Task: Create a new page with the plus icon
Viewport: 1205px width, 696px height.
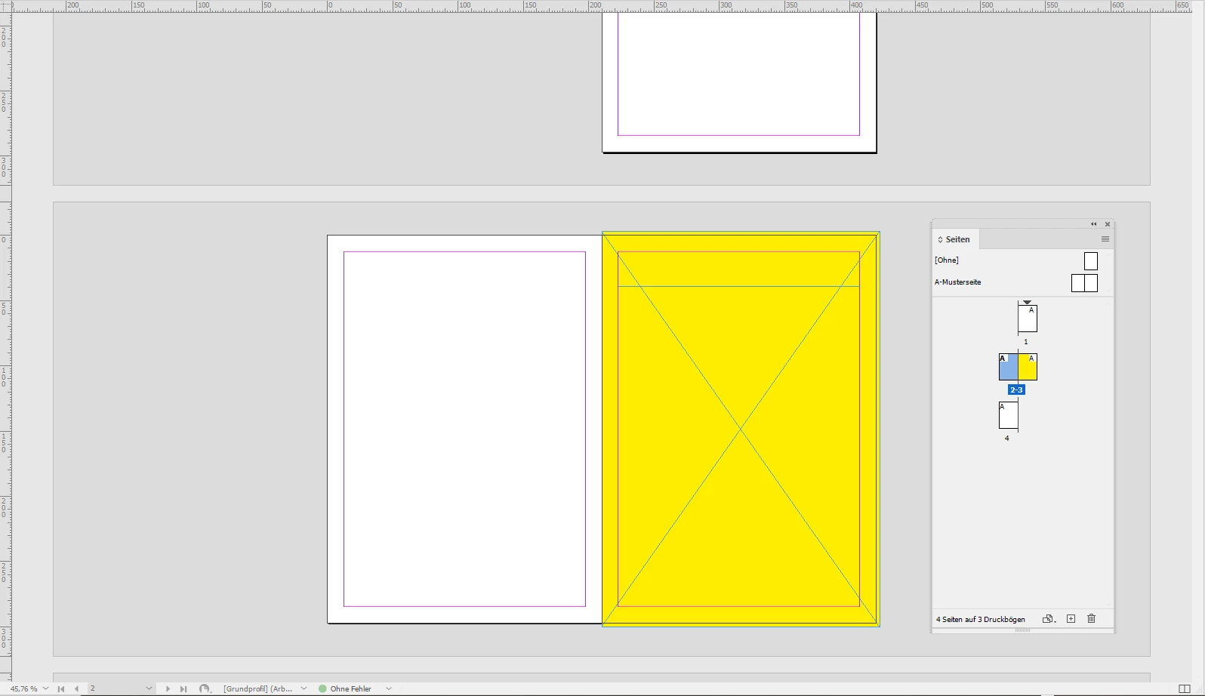Action: tap(1071, 619)
